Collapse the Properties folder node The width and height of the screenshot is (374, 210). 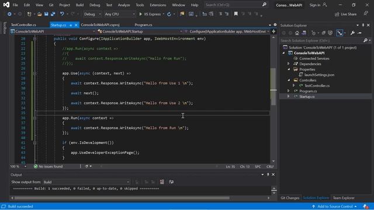coord(289,69)
